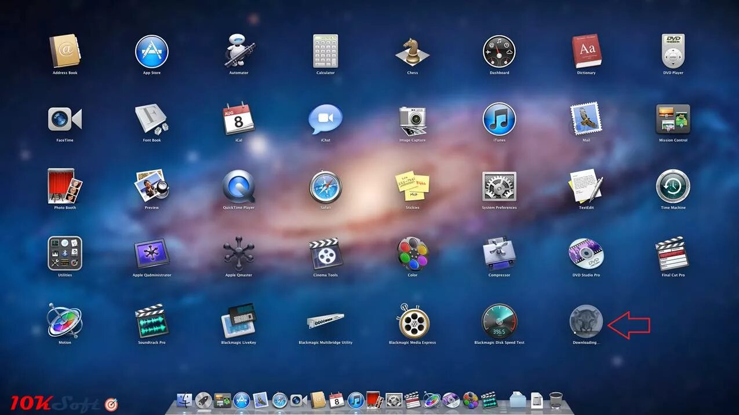Open Address Book in the Dock

[x=318, y=401]
